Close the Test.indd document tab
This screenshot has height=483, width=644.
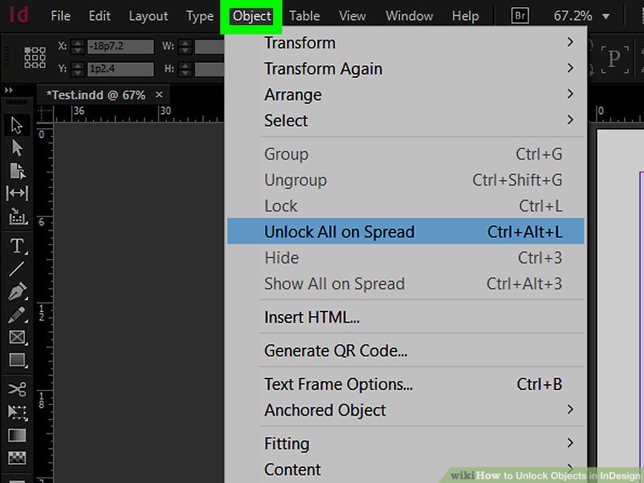159,94
